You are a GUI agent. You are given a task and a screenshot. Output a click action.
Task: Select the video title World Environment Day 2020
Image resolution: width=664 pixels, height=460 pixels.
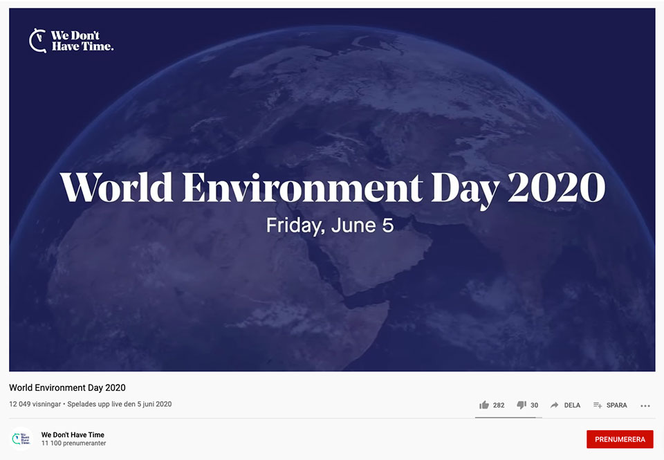[x=66, y=387]
